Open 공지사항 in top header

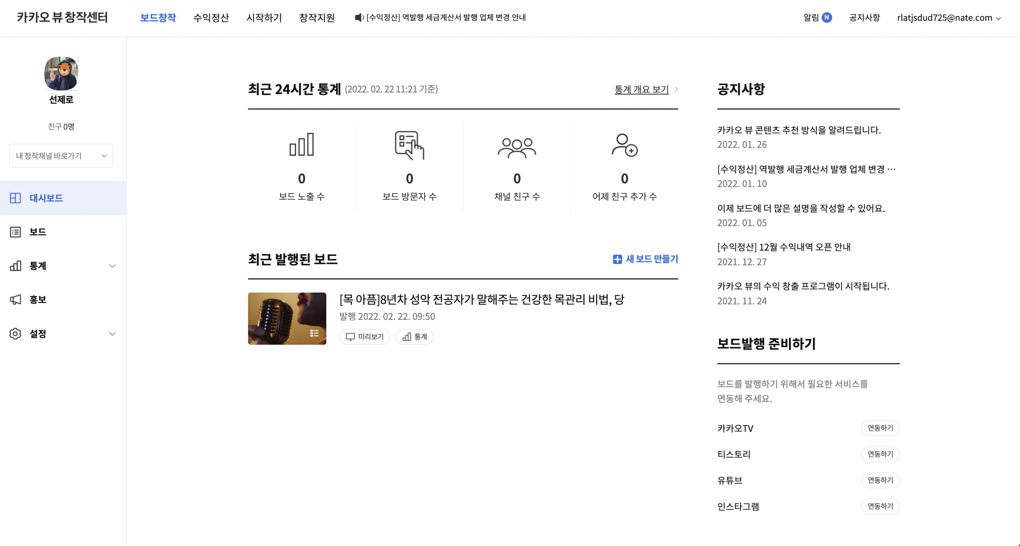(x=864, y=18)
